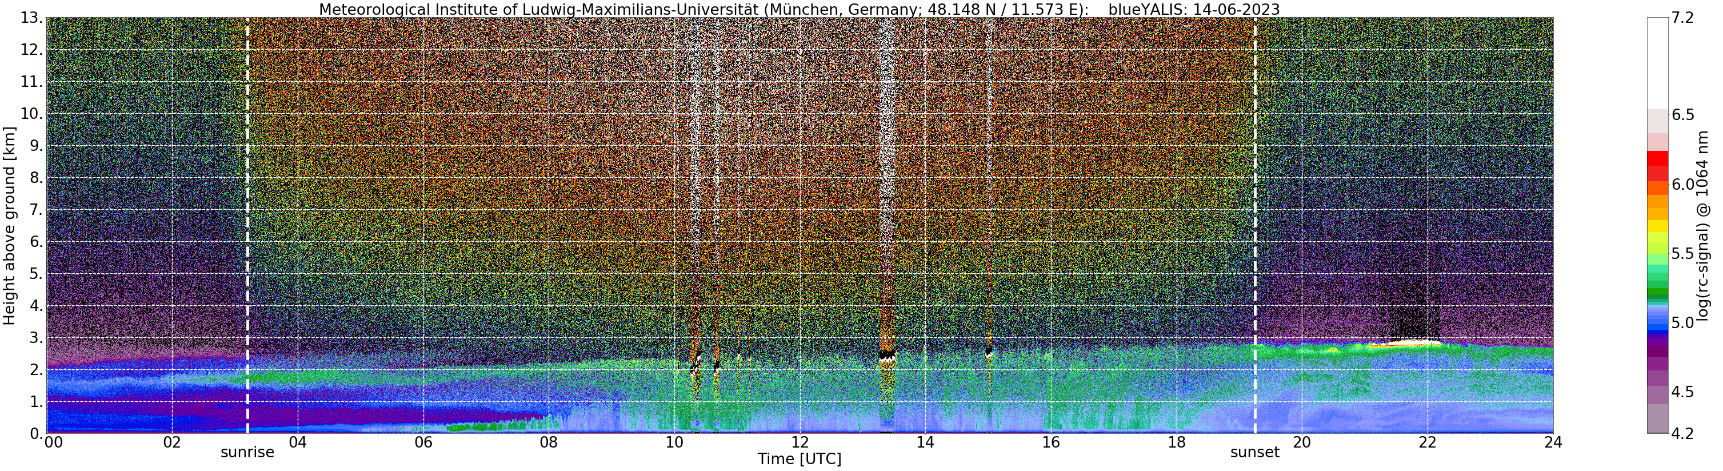The width and height of the screenshot is (1723, 471).
Task: Click the '20' time tick label
Action: pos(1302,442)
